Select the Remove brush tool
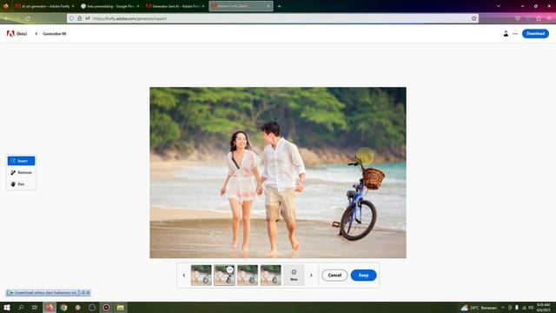The image size is (556, 313). tap(21, 172)
